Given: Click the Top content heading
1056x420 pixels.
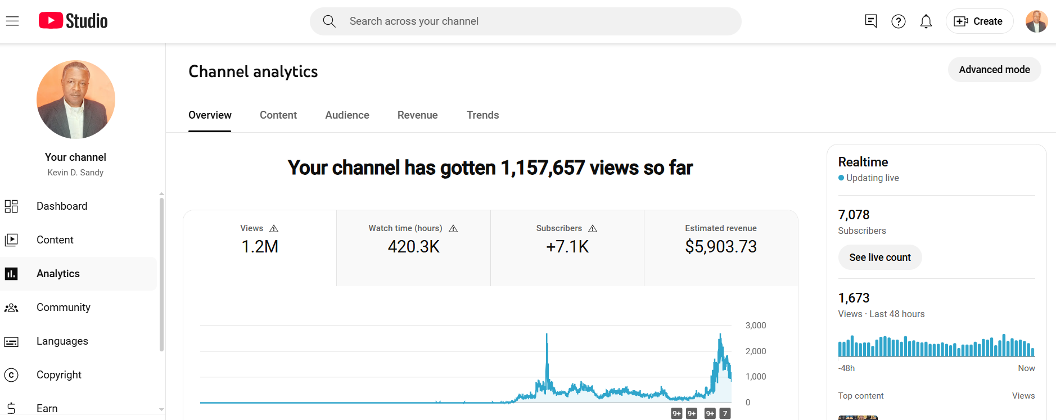Looking at the screenshot, I should 861,396.
